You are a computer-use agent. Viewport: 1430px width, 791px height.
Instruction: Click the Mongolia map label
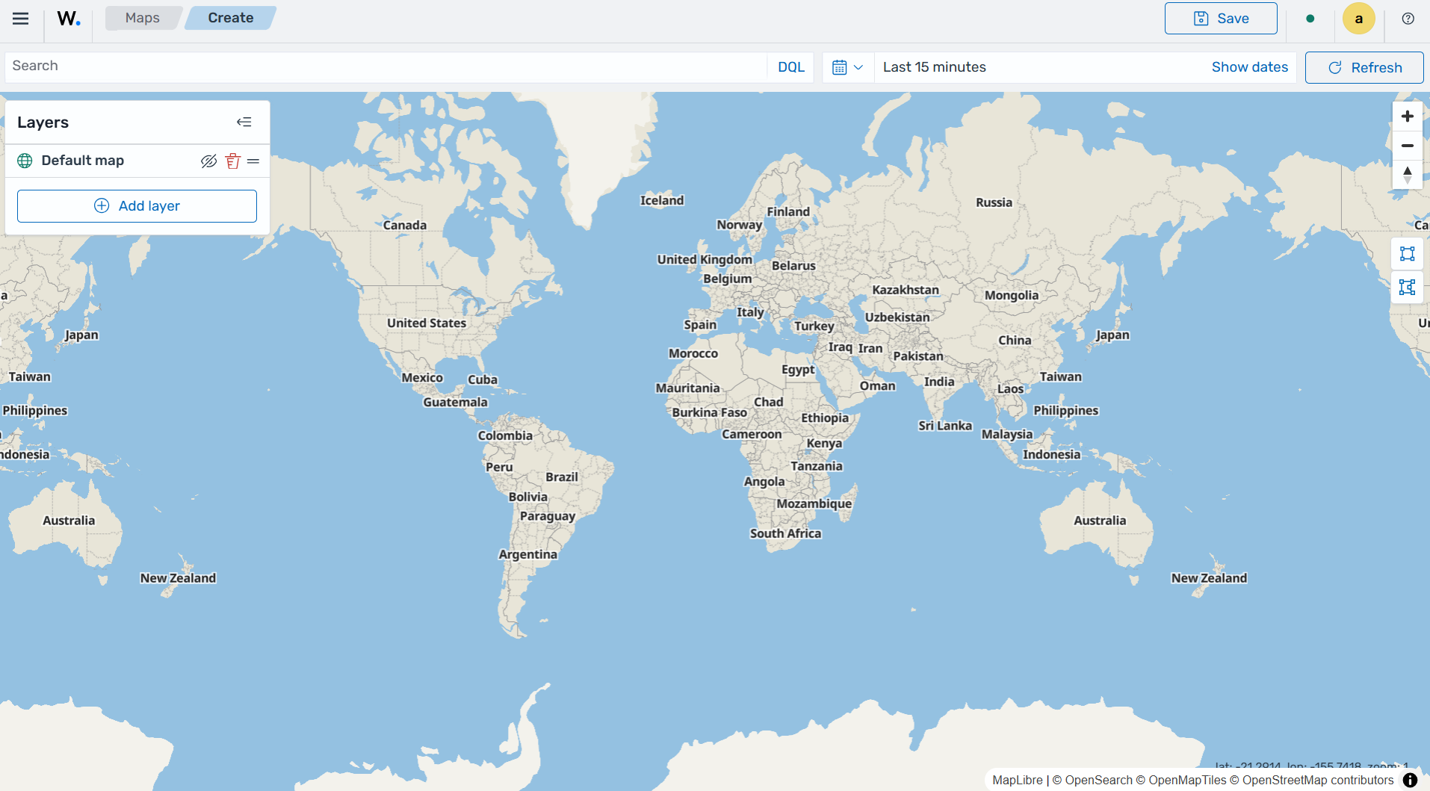click(x=1012, y=295)
